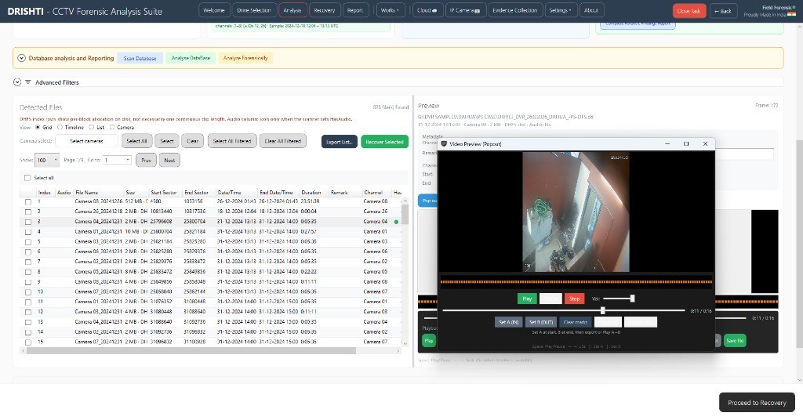Click the green status dot in row 3
Image resolution: width=803 pixels, height=420 pixels.
click(396, 222)
